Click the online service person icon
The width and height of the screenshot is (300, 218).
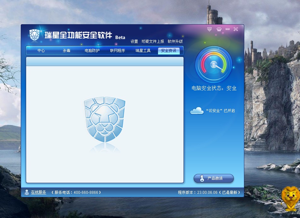(x=27, y=193)
